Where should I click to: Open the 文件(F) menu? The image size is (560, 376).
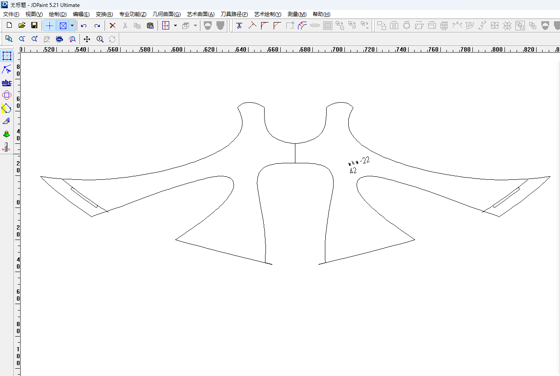[x=11, y=14]
